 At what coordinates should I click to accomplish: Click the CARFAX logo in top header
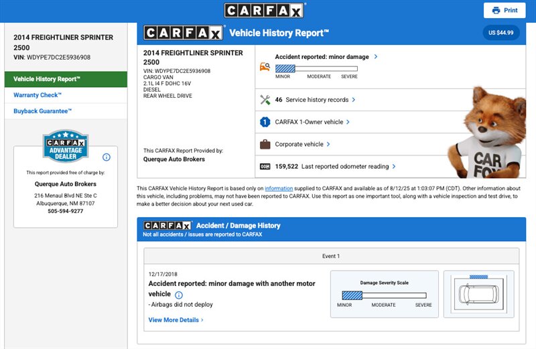(x=264, y=10)
